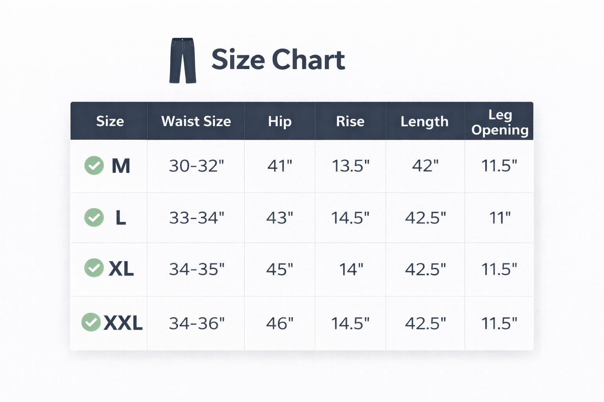Choose the XXL size label

coord(123,323)
